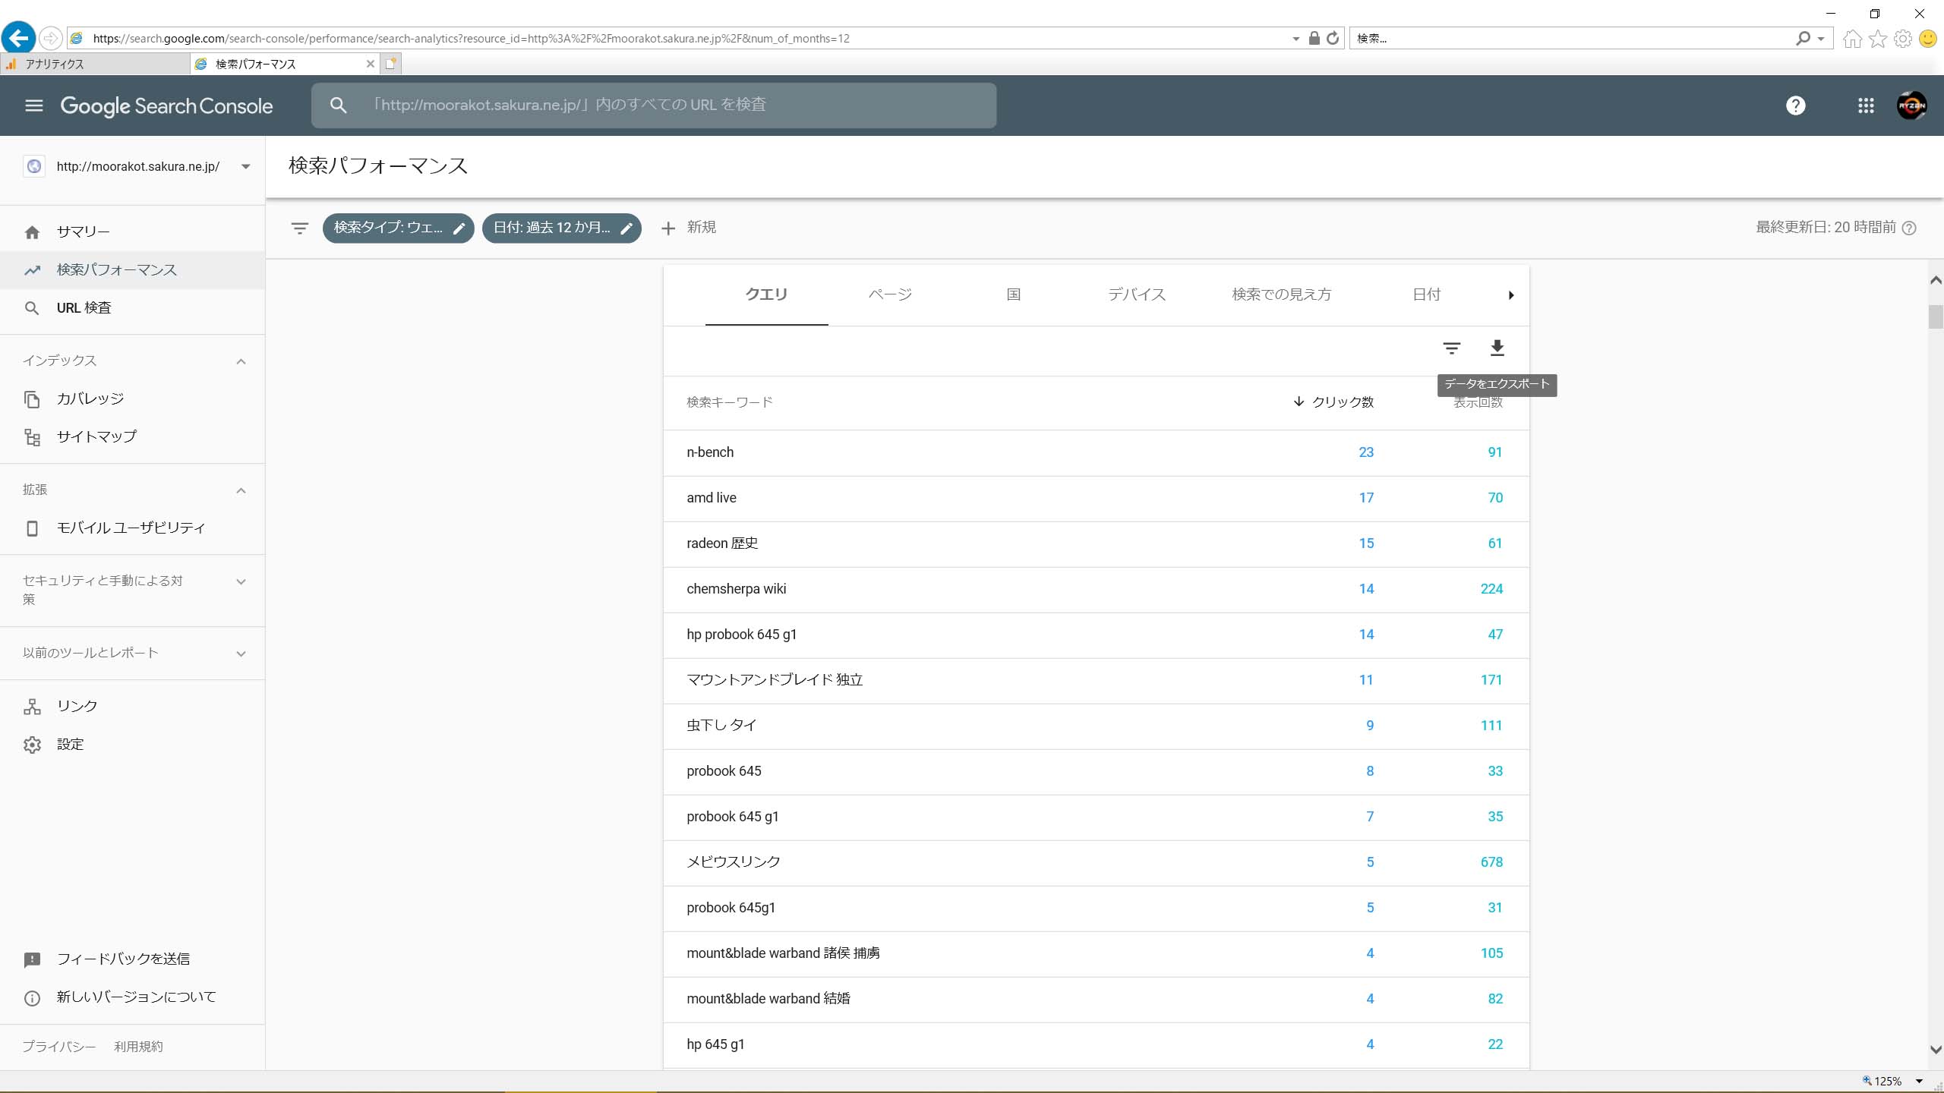Open address bar history dropdown
The width and height of the screenshot is (1944, 1093).
1295,39
